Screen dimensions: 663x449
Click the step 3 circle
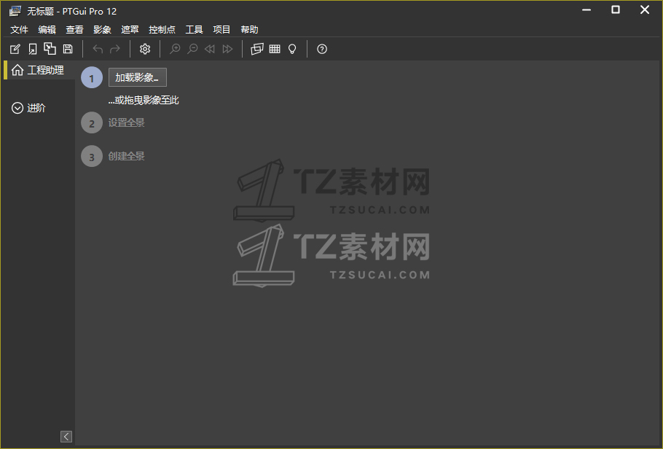pyautogui.click(x=92, y=157)
